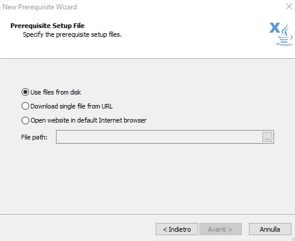295x241 pixels.
Task: Click the "Use files from disk" label text
Action: [x=55, y=92]
